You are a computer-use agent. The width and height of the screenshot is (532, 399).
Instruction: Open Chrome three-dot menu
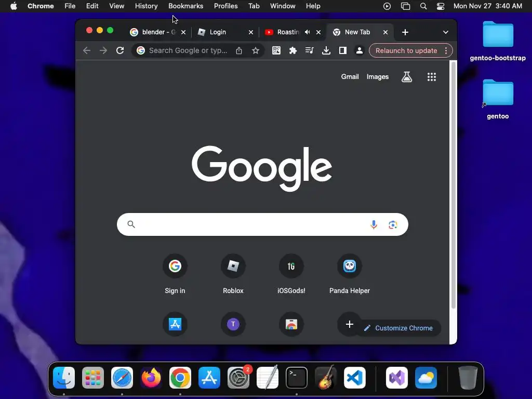[x=446, y=50]
